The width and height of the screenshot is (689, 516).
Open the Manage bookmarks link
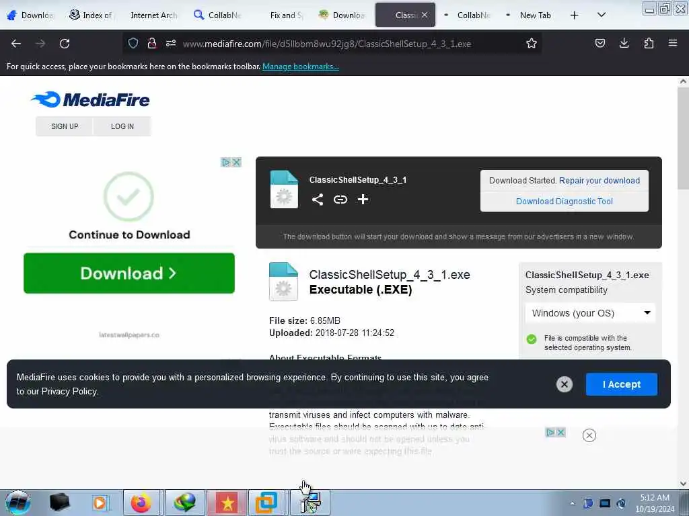(x=301, y=67)
